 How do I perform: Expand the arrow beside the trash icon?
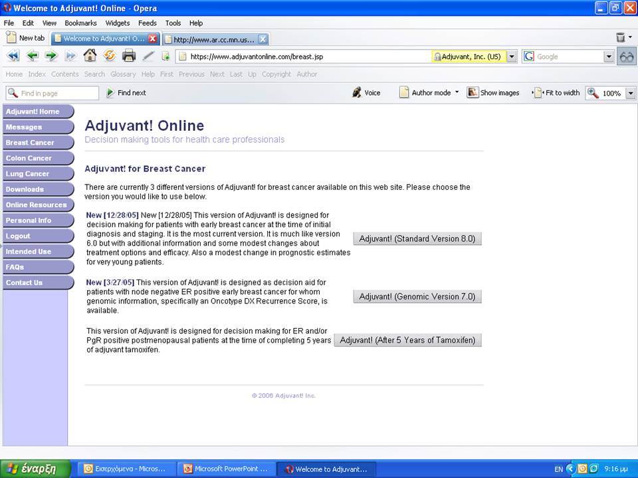pos(630,37)
